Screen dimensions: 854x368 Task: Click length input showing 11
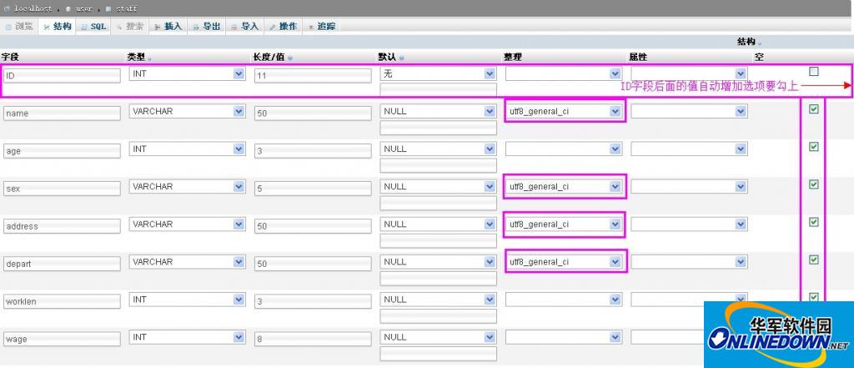tap(313, 76)
